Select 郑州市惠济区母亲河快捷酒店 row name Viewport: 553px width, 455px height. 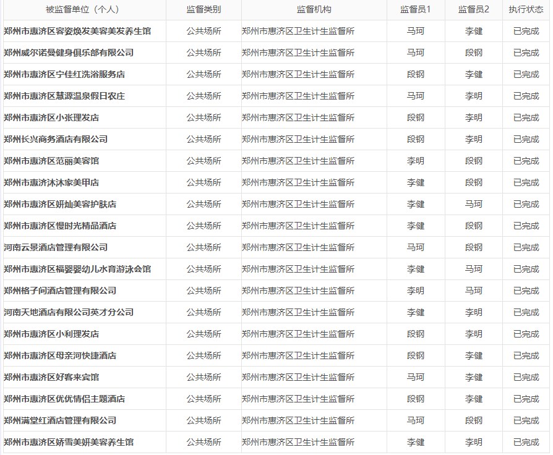(x=60, y=355)
